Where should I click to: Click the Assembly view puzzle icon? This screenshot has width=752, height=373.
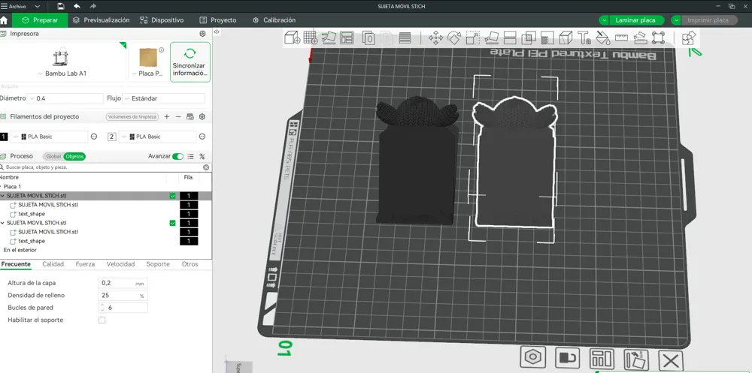[689, 38]
